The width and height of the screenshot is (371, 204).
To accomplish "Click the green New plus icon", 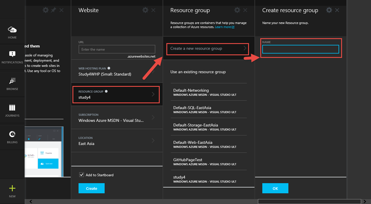I will tap(12, 188).
